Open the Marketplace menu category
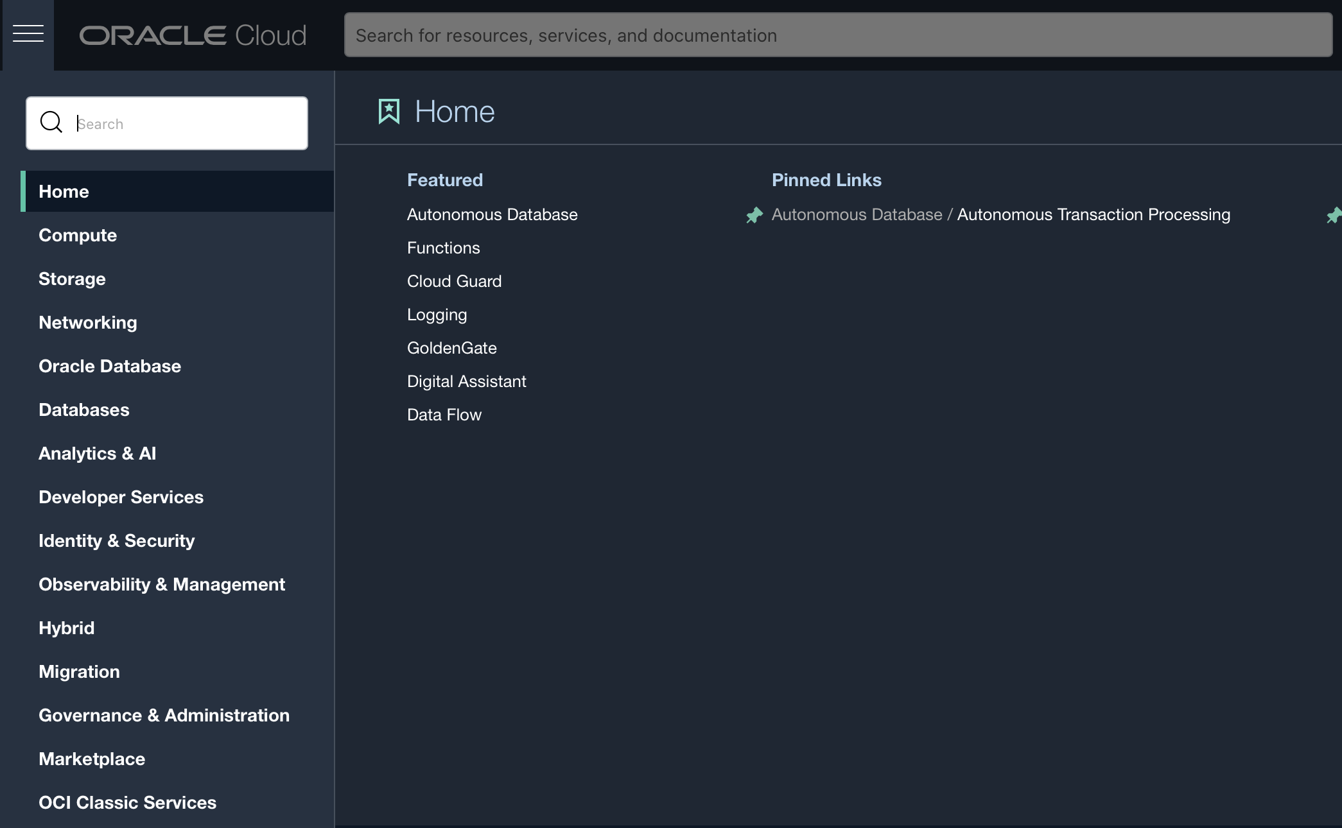The width and height of the screenshot is (1342, 828). click(x=92, y=759)
